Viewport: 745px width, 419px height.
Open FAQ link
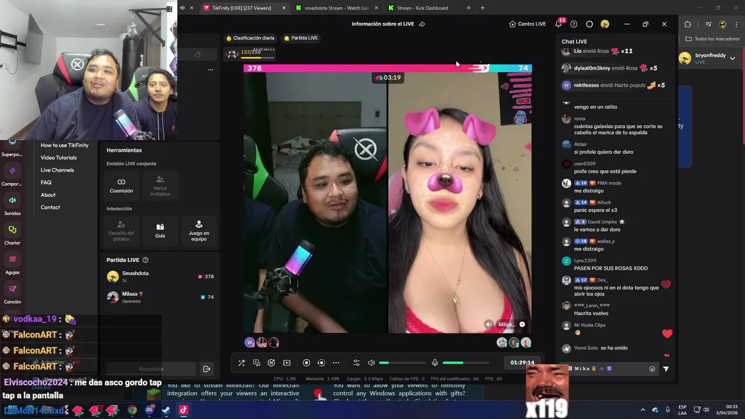click(46, 183)
